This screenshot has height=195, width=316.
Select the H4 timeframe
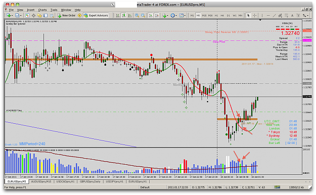[222, 16]
